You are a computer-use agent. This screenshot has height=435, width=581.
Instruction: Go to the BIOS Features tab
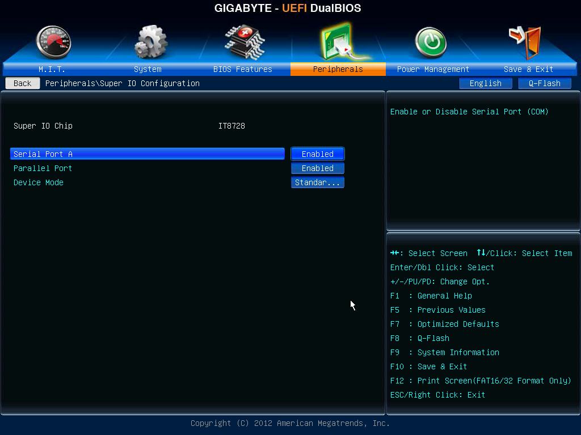[x=243, y=69]
